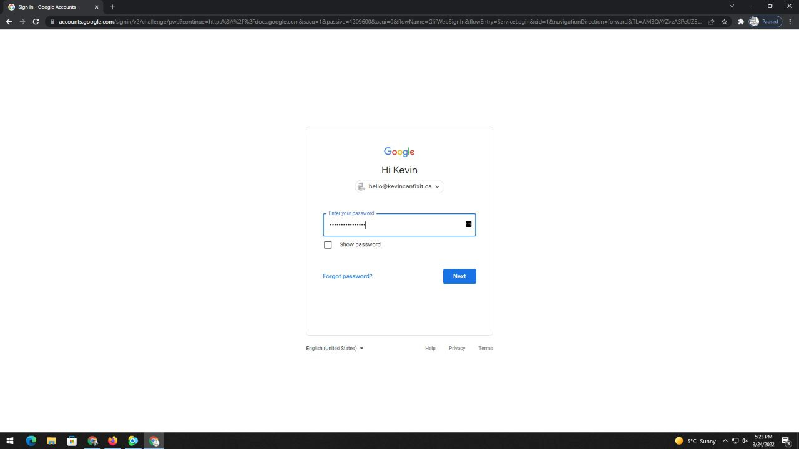Image resolution: width=799 pixels, height=449 pixels.
Task: Open the Windows Start menu
Action: tap(10, 441)
